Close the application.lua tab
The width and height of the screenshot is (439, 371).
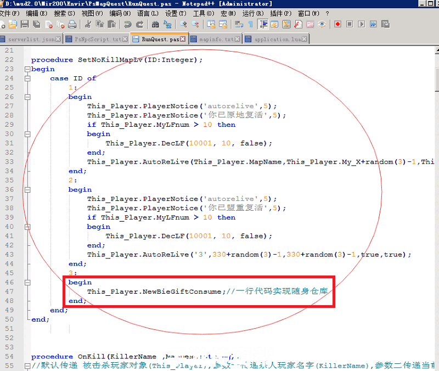(x=305, y=39)
